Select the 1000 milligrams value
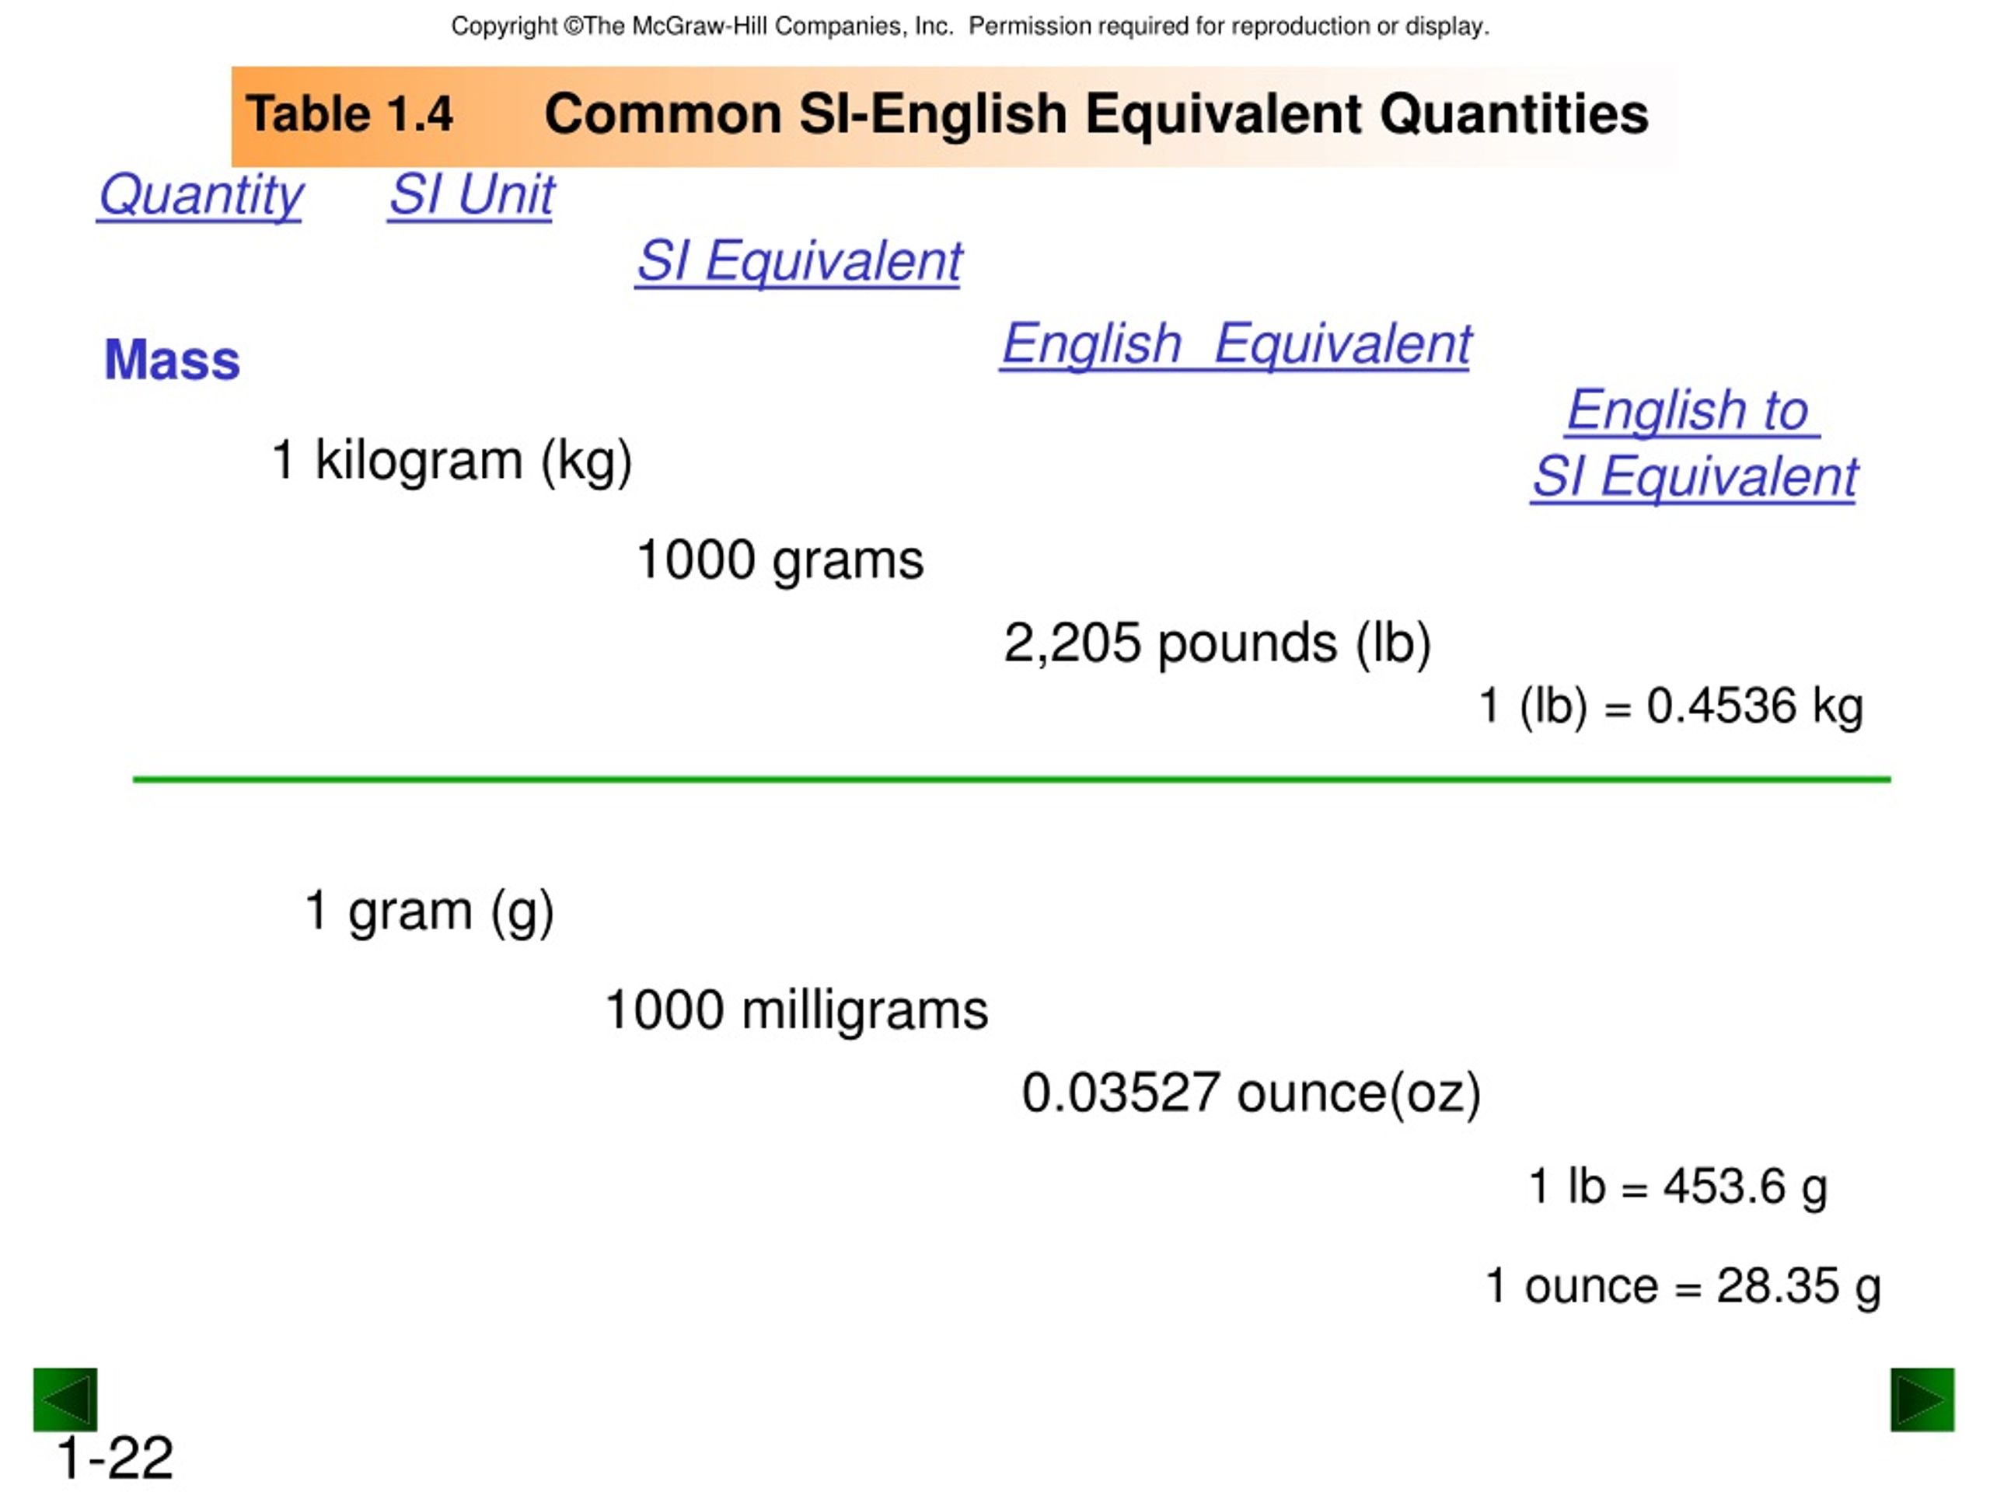This screenshot has width=1990, height=1492. 796,1010
